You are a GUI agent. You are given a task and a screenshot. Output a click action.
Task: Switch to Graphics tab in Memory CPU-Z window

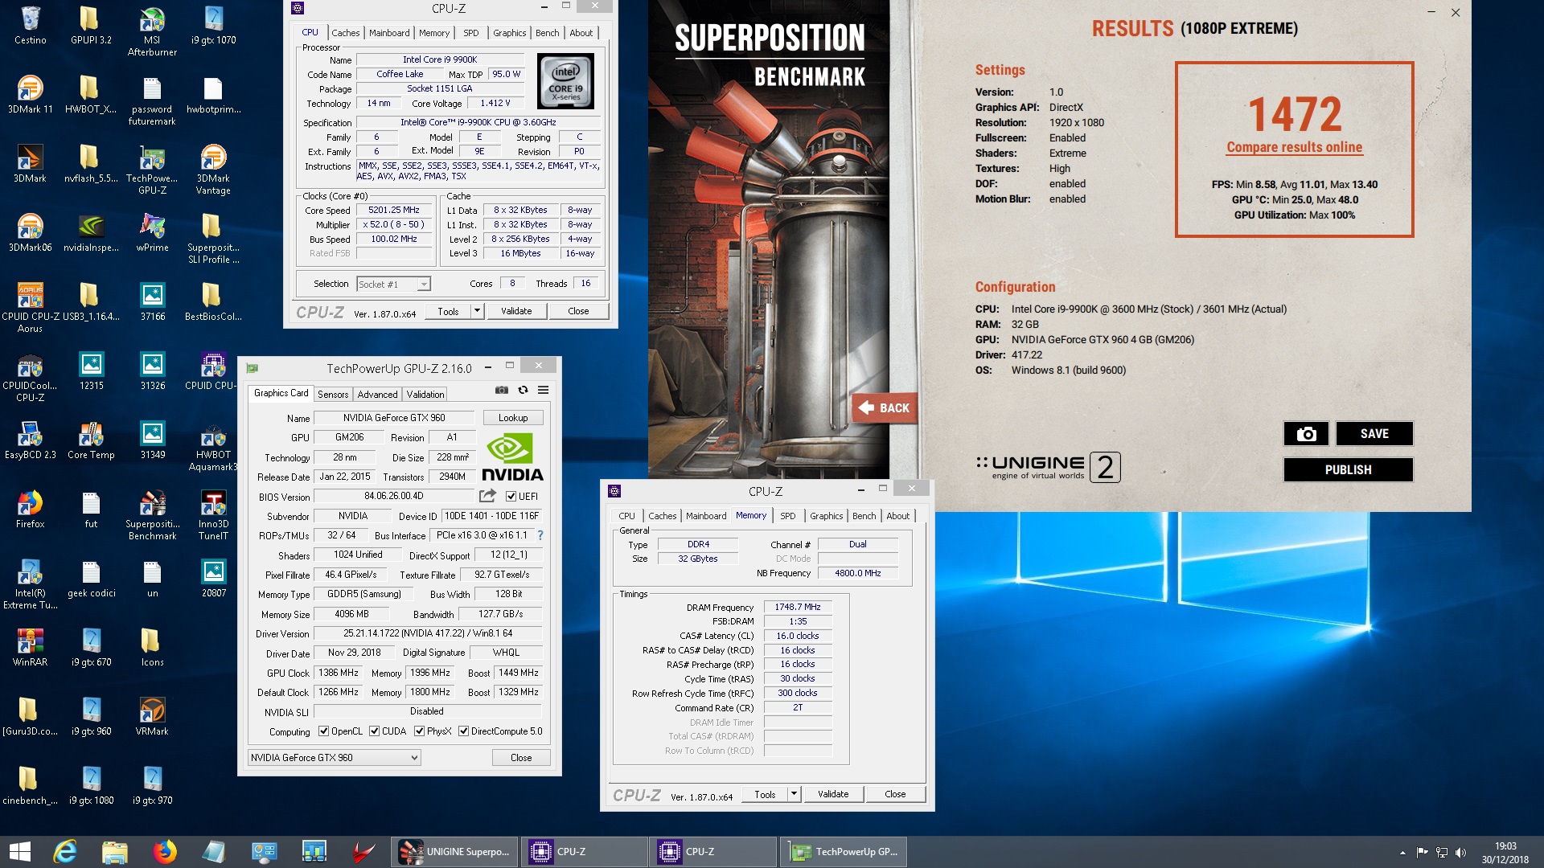[827, 516]
